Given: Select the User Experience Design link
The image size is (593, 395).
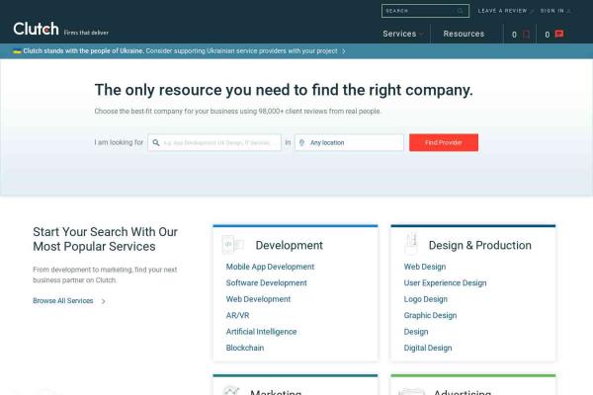Looking at the screenshot, I should pos(445,282).
